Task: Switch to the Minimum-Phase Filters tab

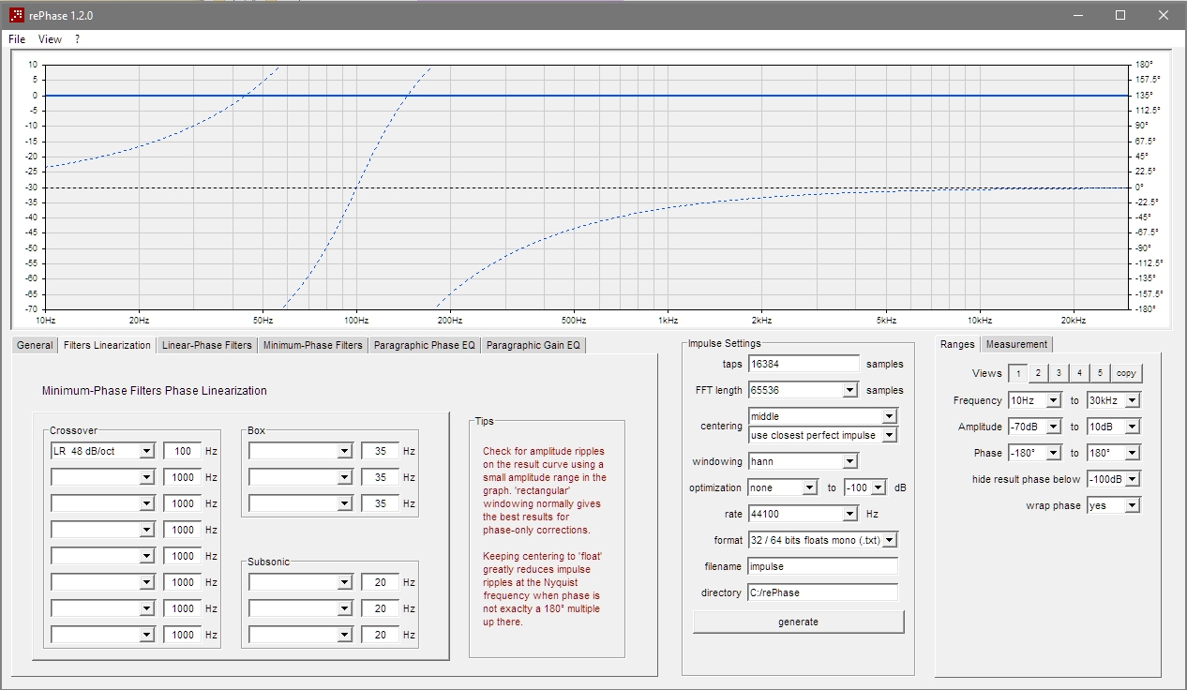Action: coord(312,345)
